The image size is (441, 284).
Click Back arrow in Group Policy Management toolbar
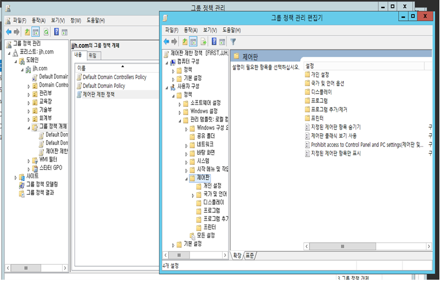point(9,32)
